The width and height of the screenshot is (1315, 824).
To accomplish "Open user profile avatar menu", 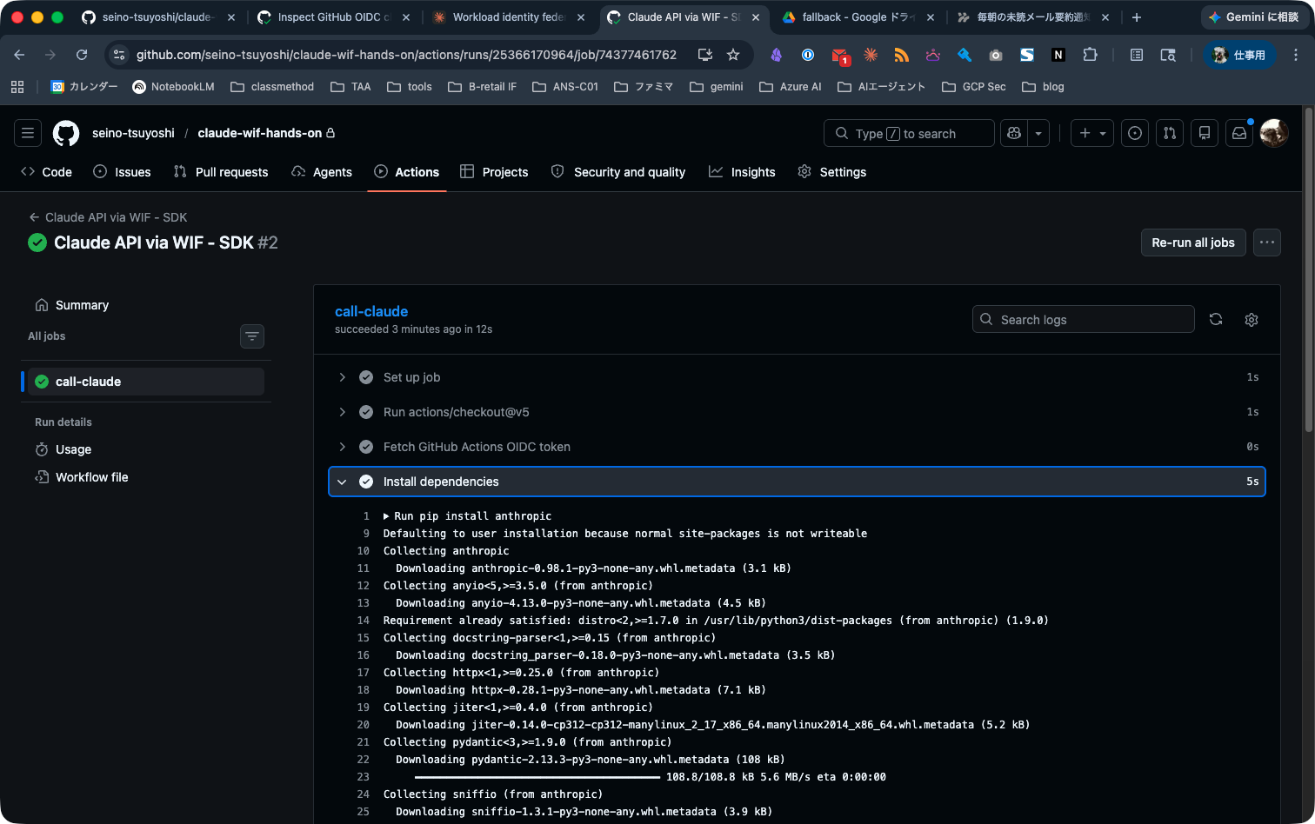I will coord(1274,133).
